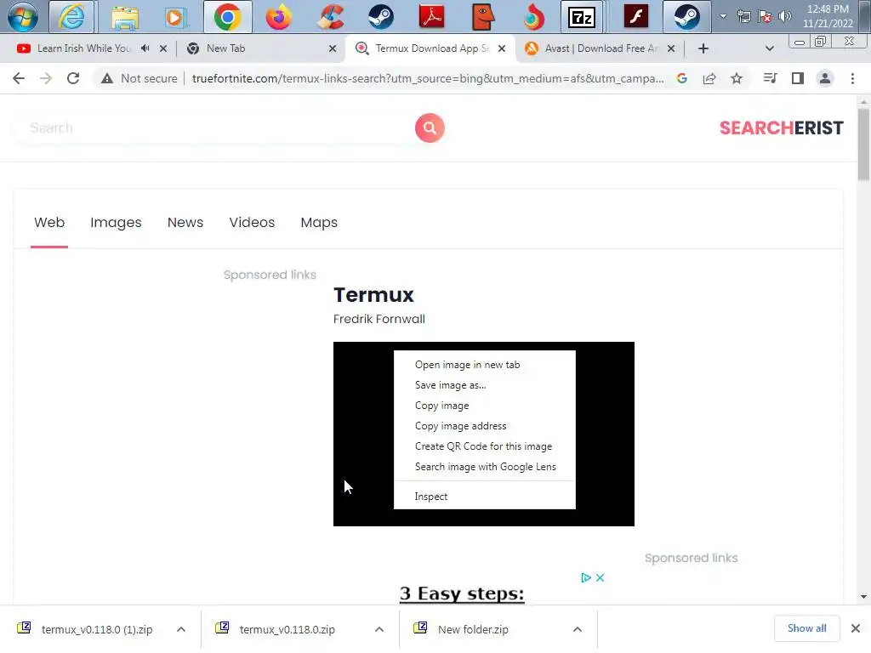
Task: Select the Web results tab
Action: point(49,223)
